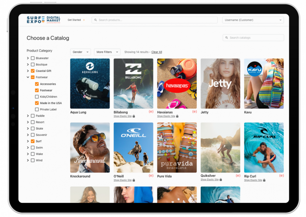Click the lock icon under Havaianas
The image size is (306, 217).
[x=177, y=116]
